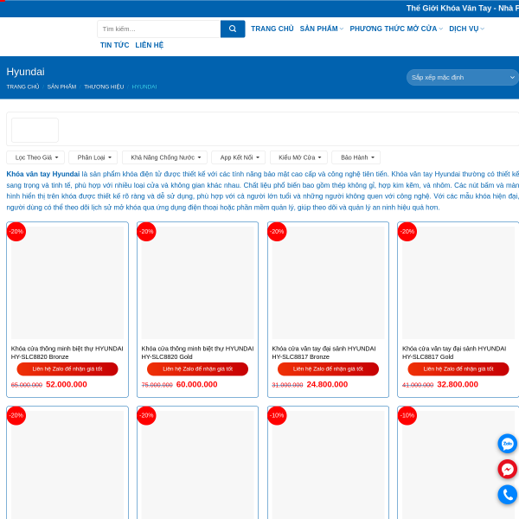Click THƯƠNG HIỆU breadcrumb link
Image resolution: width=519 pixels, height=519 pixels.
pos(104,86)
